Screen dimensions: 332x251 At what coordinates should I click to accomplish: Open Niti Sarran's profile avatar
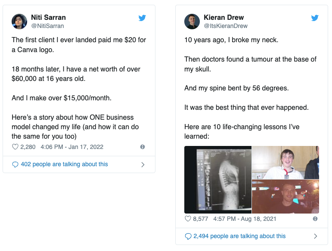[19, 22]
